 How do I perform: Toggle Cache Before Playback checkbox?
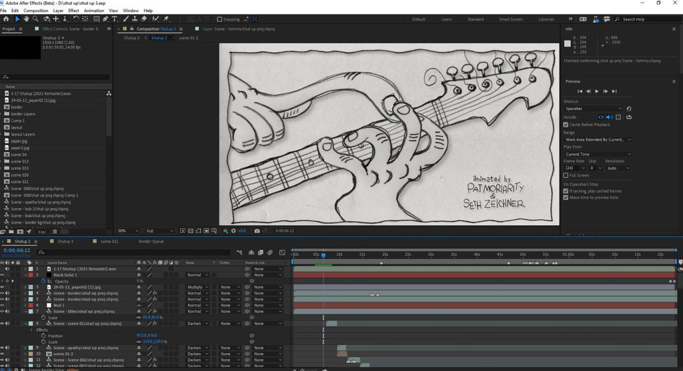[x=566, y=125]
